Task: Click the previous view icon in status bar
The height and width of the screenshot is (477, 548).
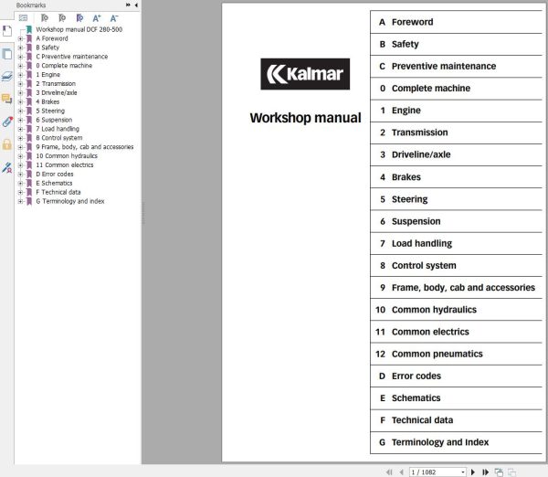Action: click(499, 472)
